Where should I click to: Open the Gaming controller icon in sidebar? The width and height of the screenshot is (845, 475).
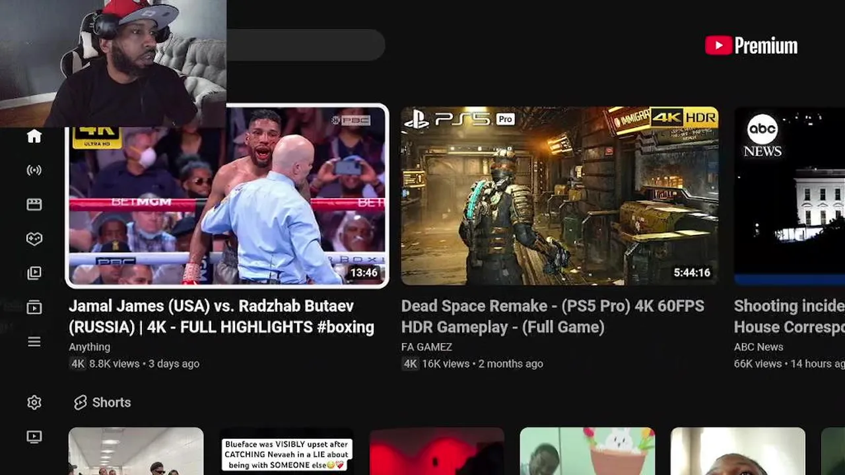tap(34, 239)
